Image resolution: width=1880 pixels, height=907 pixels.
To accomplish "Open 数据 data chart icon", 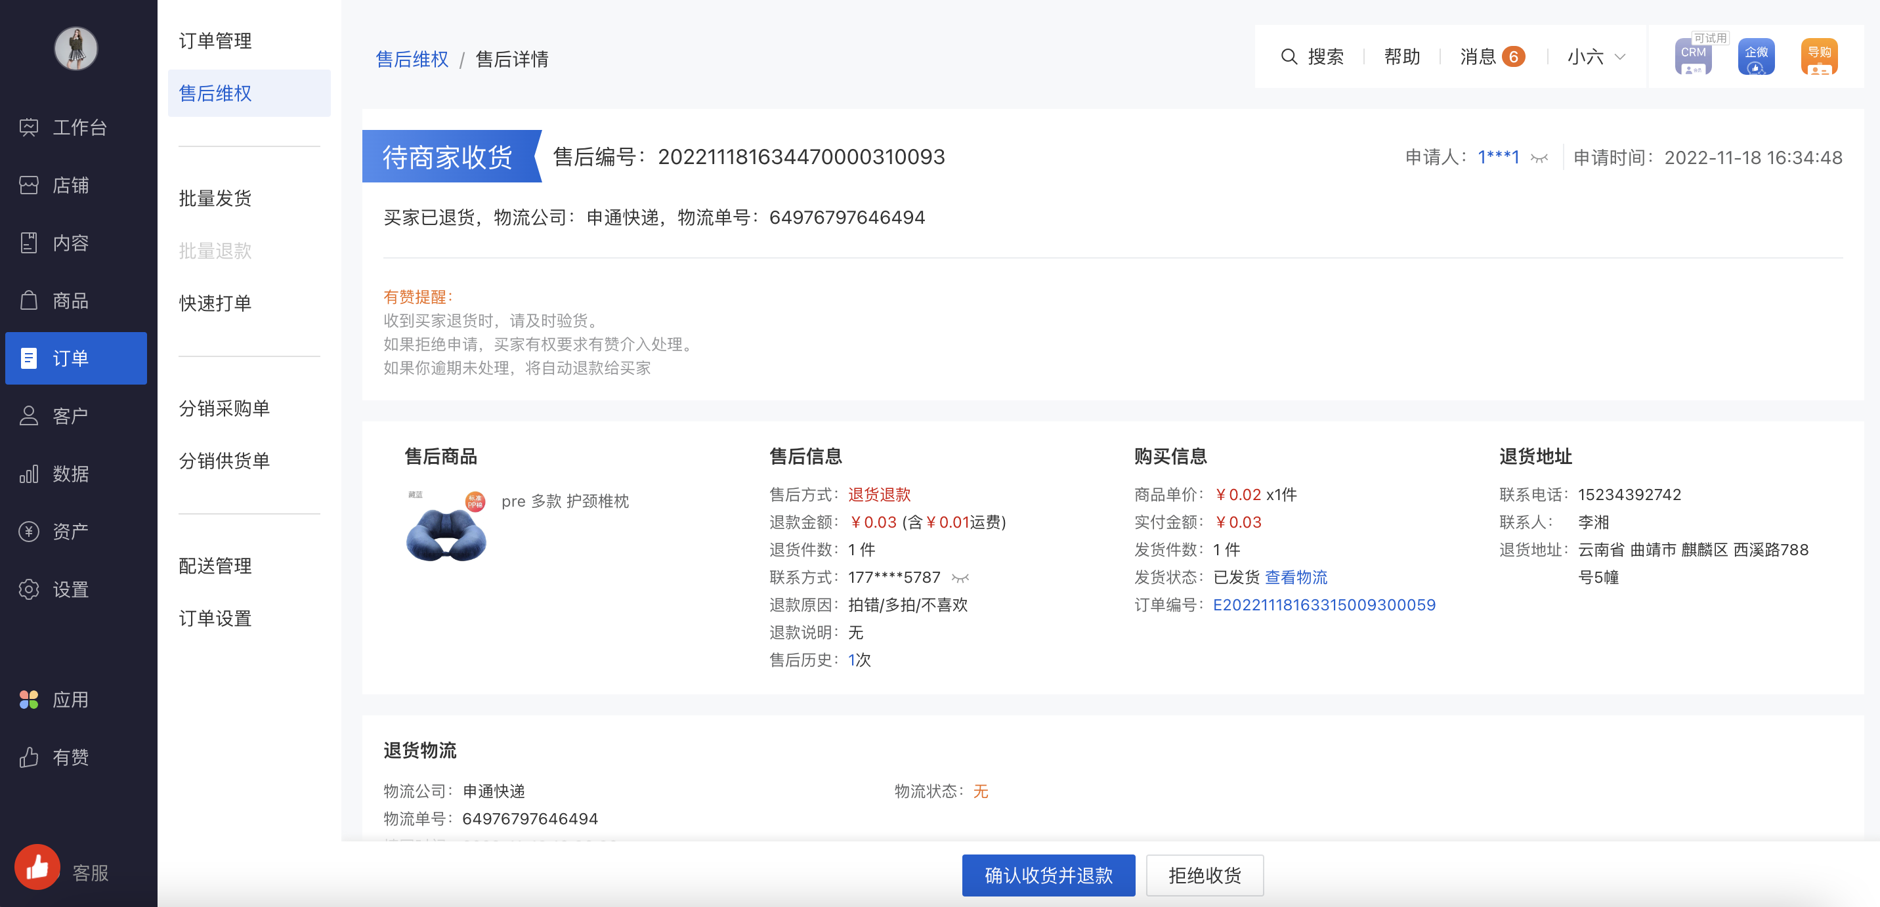I will click(28, 475).
